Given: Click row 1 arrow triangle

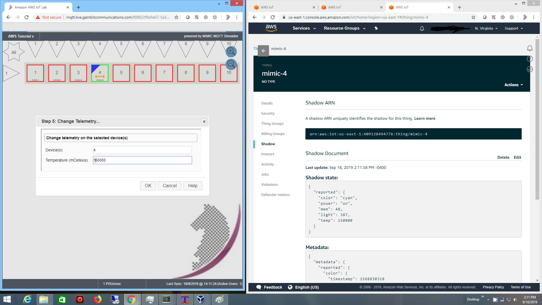Looking at the screenshot, I should (10, 73).
